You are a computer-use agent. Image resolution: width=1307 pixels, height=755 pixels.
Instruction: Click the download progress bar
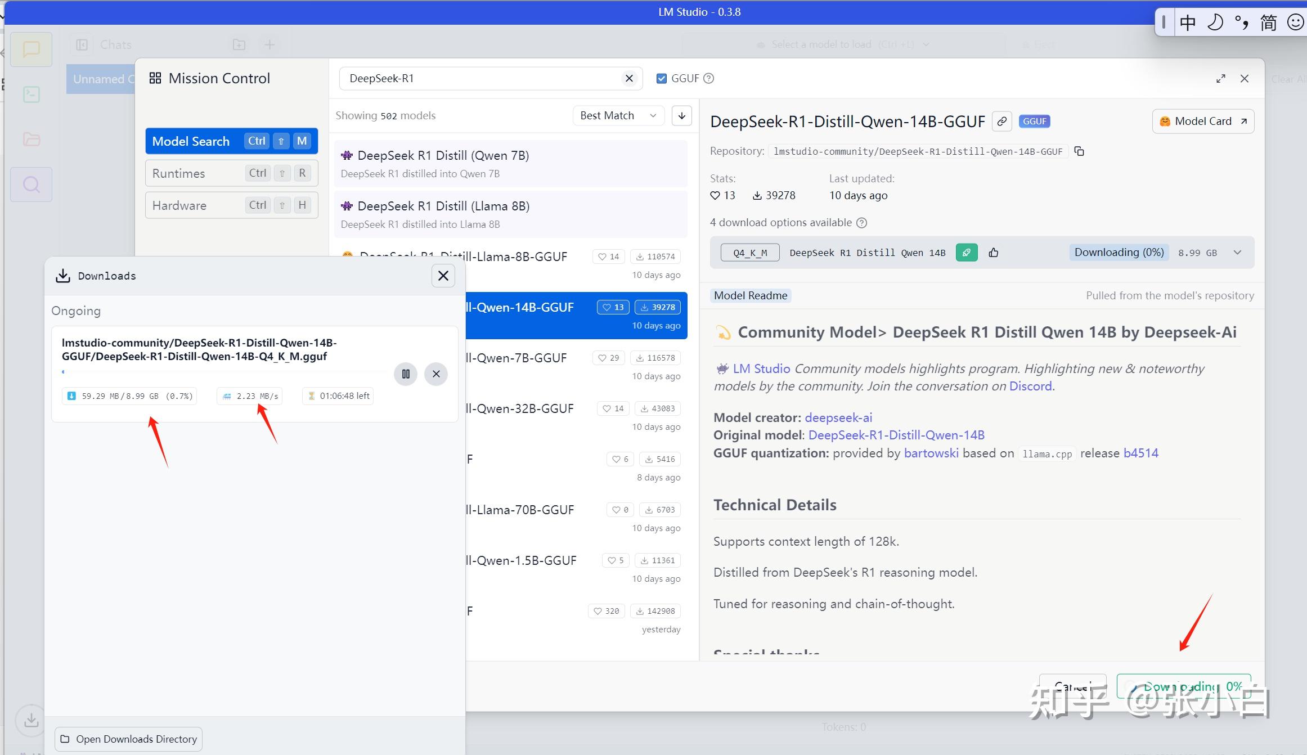(x=225, y=372)
